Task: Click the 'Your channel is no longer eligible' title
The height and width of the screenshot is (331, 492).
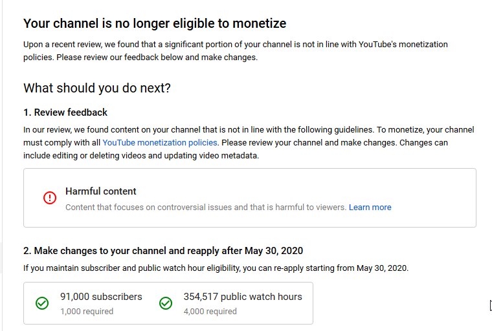Action: click(x=155, y=23)
